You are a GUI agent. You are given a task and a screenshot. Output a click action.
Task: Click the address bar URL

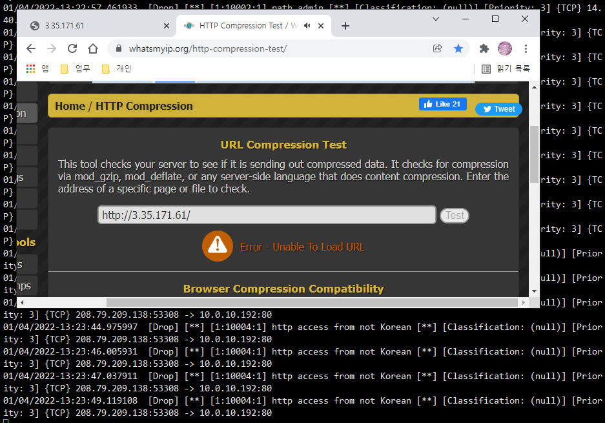coord(207,48)
